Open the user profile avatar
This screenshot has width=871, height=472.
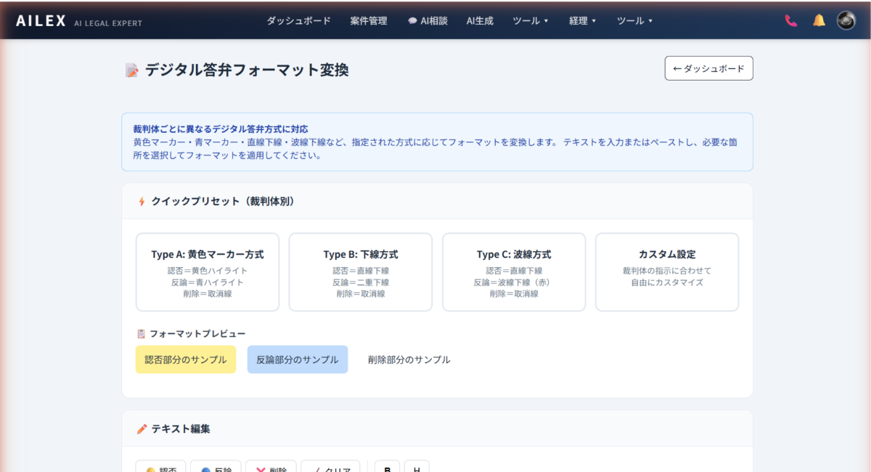point(846,21)
